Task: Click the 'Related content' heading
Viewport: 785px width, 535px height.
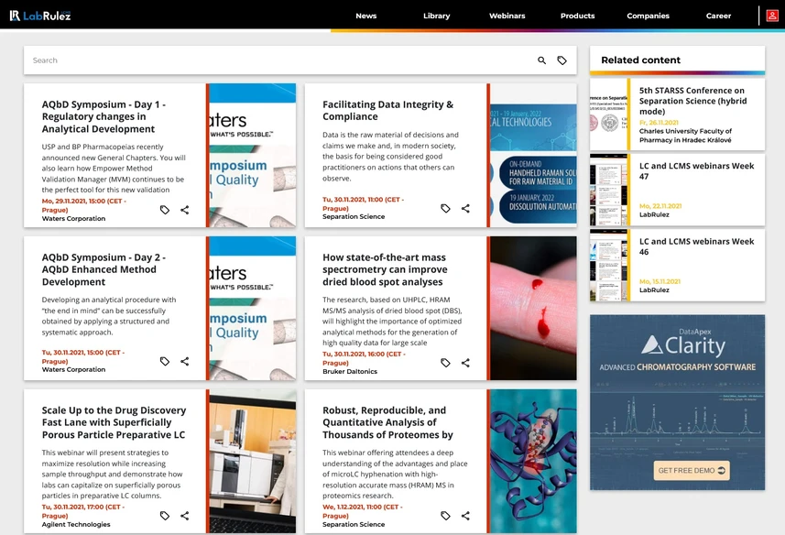Action: tap(641, 60)
